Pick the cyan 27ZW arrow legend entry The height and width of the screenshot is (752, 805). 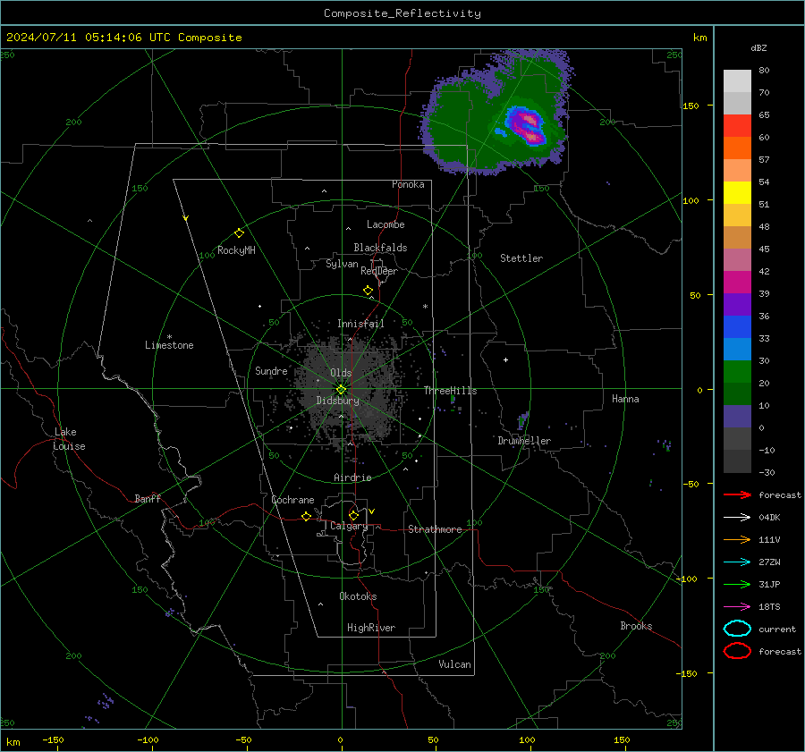(737, 562)
